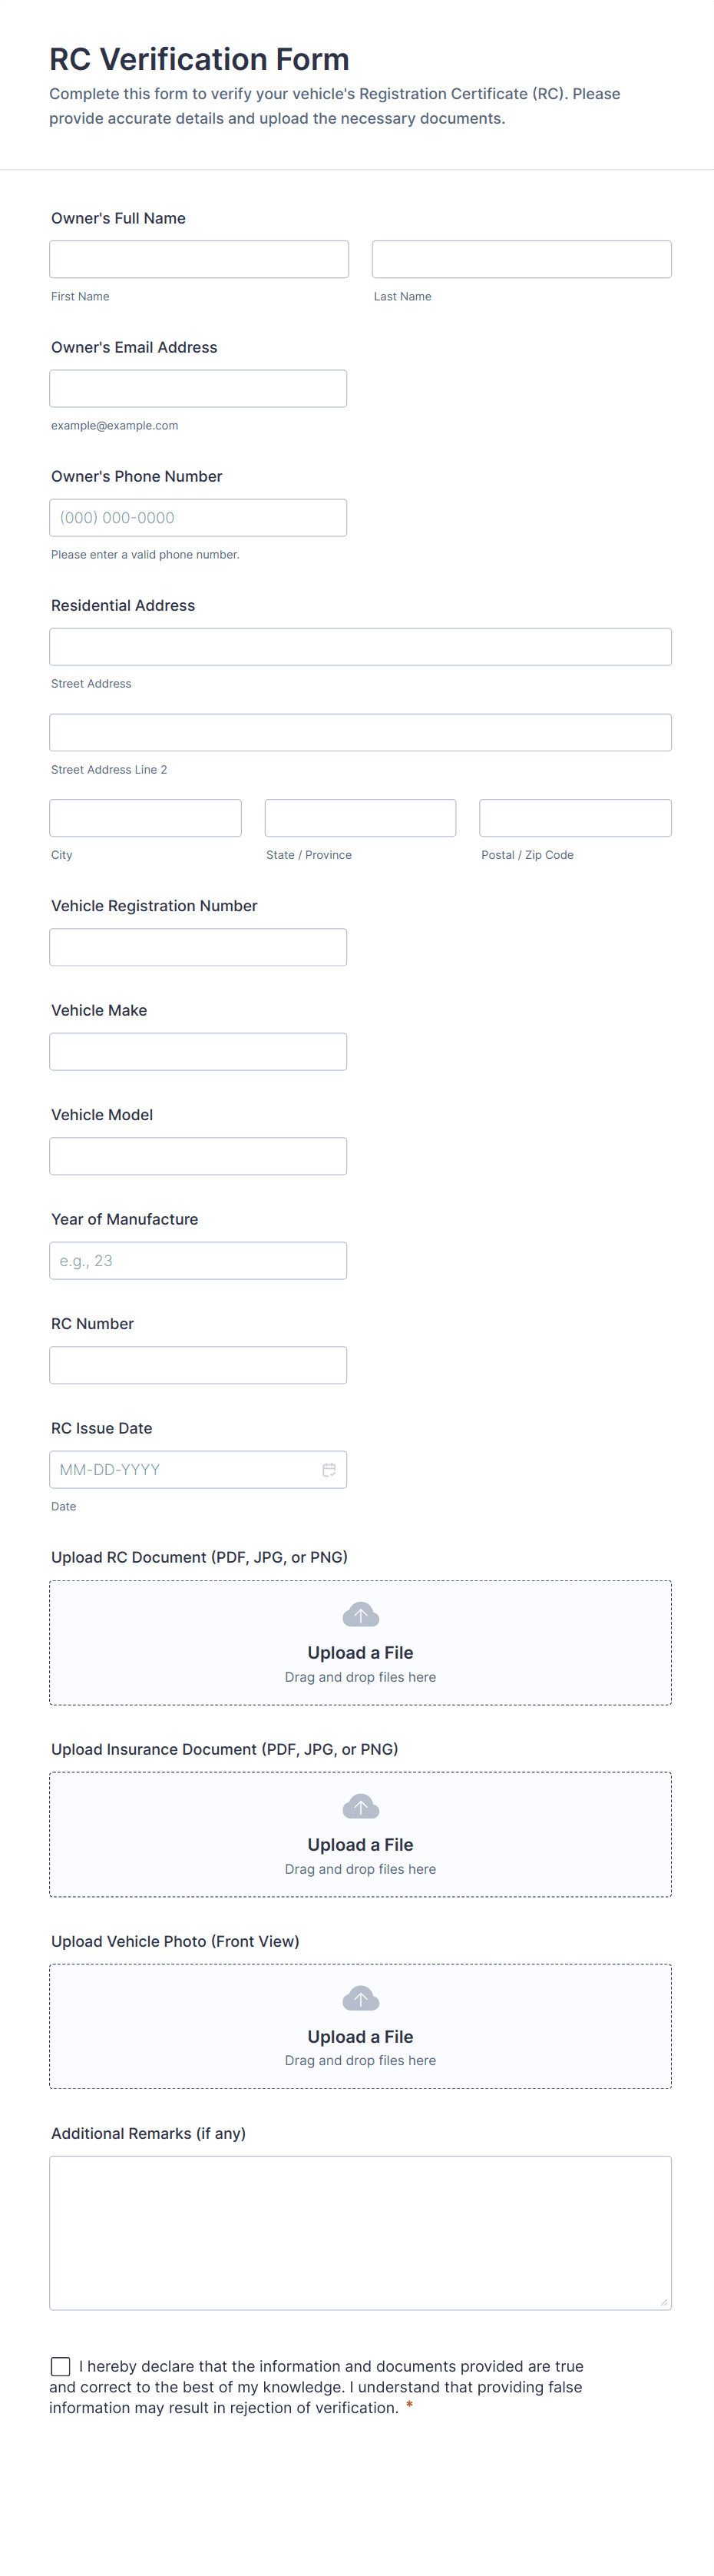Click the Last Name input field

(521, 259)
